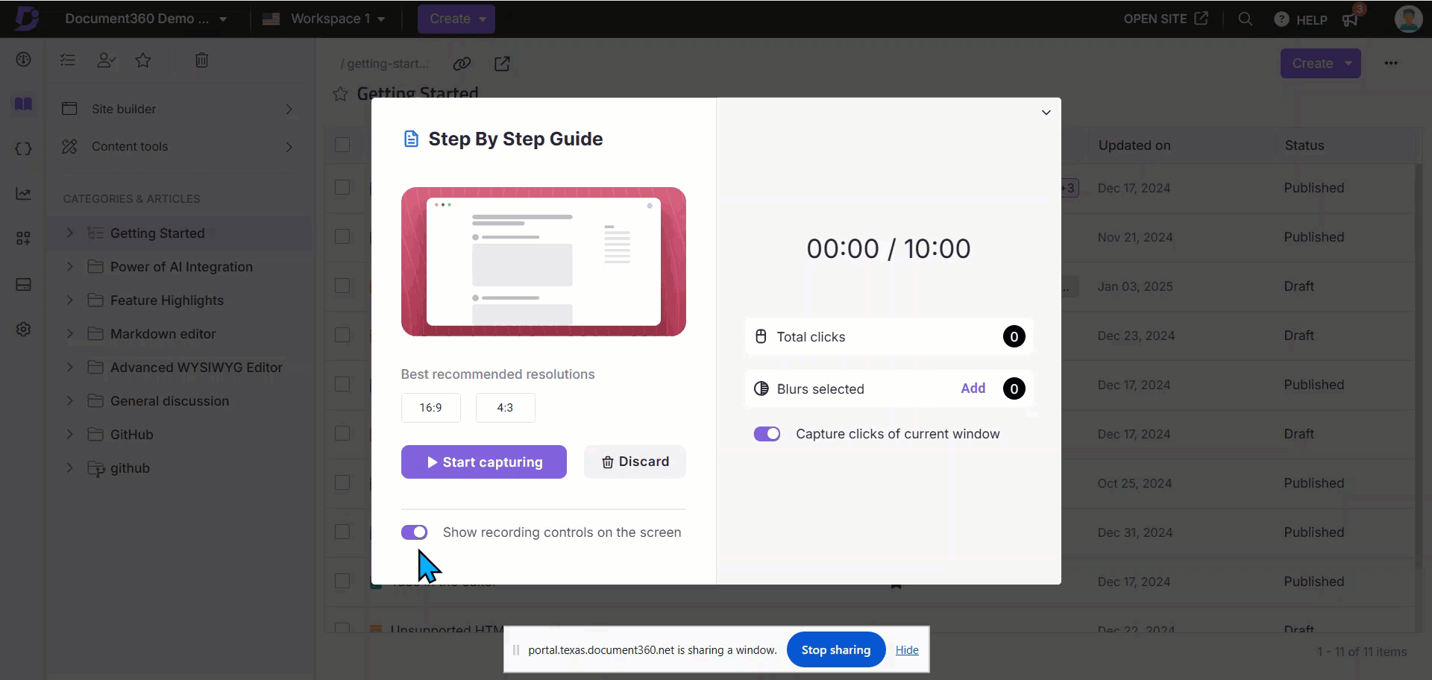The height and width of the screenshot is (680, 1432).
Task: Click the All articles list icon
Action: tap(68, 60)
